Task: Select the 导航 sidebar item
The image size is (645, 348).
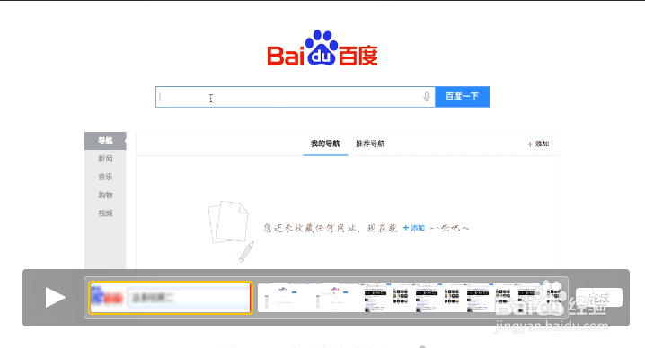Action: [x=105, y=141]
